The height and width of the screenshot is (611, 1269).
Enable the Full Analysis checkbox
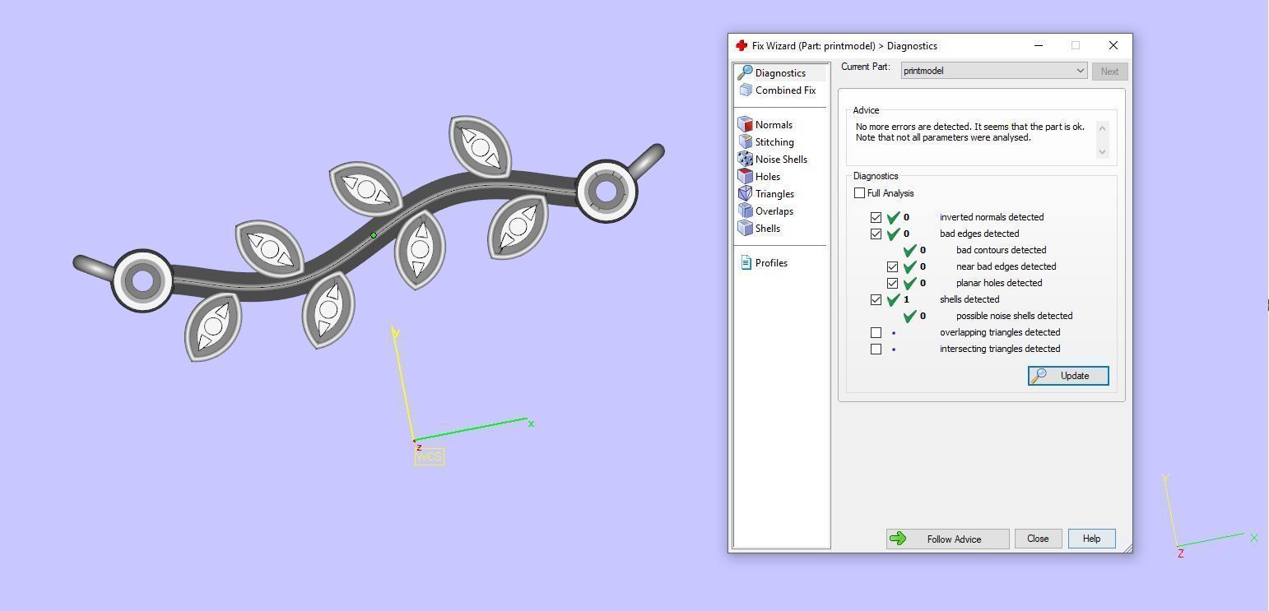pyautogui.click(x=859, y=193)
